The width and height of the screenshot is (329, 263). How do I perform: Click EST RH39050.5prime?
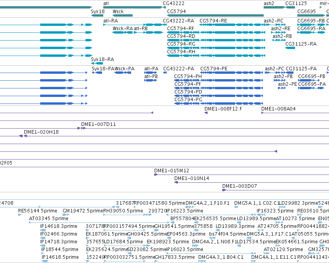click(123, 211)
